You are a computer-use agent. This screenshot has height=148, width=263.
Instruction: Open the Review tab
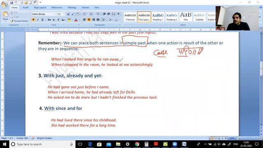pyautogui.click(x=85, y=7)
